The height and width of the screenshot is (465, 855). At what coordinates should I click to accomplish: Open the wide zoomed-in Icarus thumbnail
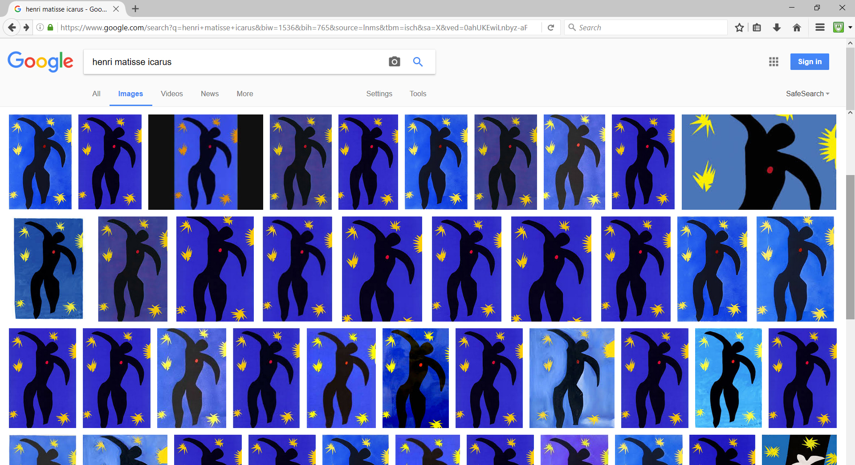tap(759, 162)
